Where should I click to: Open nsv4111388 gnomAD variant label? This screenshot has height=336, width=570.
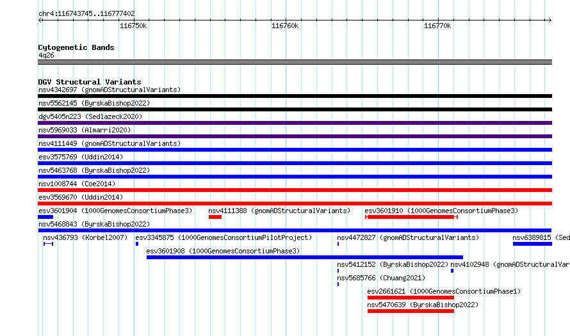click(x=279, y=211)
